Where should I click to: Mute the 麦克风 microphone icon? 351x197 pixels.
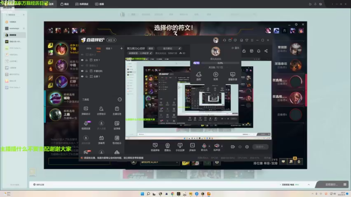click(204, 146)
